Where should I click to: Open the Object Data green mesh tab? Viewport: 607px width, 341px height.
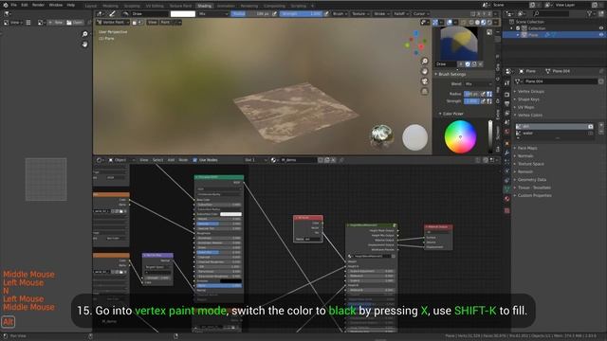[507, 189]
